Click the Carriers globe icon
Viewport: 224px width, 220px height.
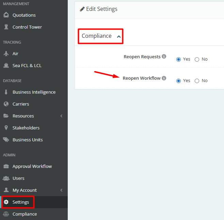(6, 104)
